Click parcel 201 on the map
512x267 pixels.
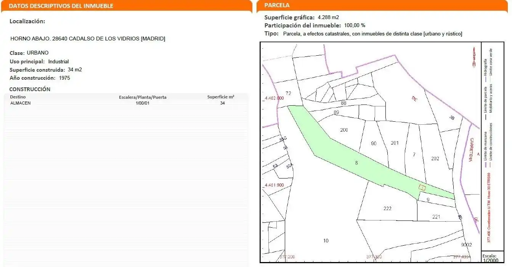395,143
